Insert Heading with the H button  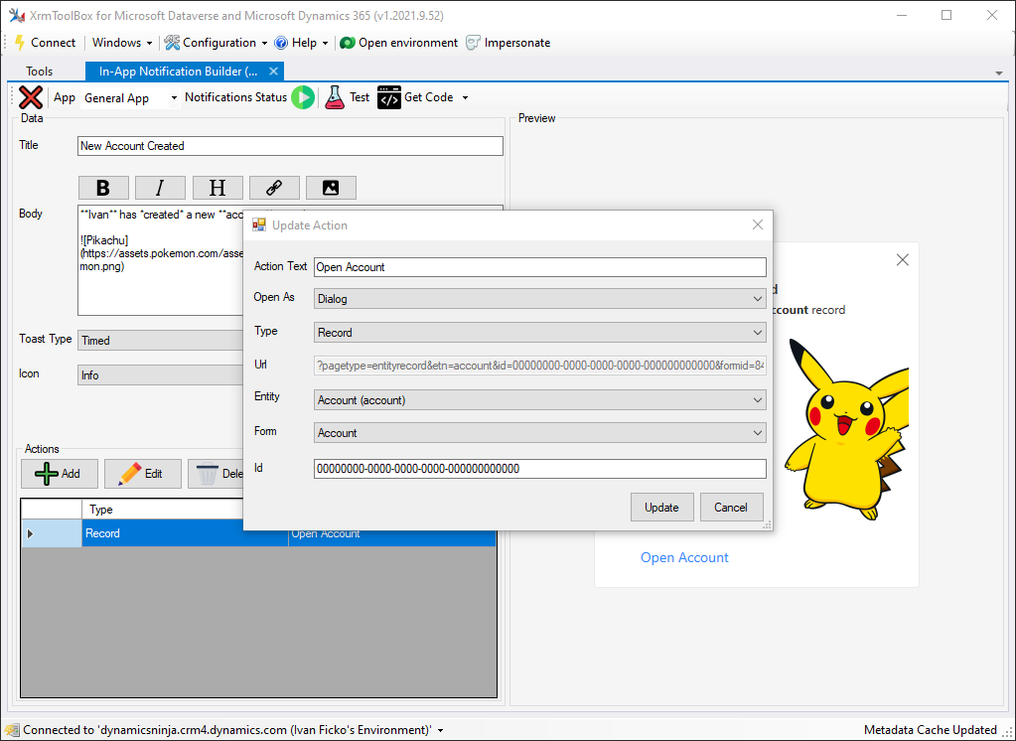point(218,188)
